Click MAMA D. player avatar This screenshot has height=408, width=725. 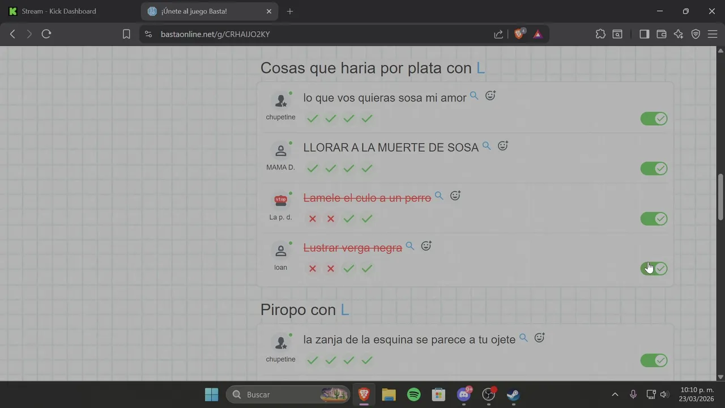point(280,151)
